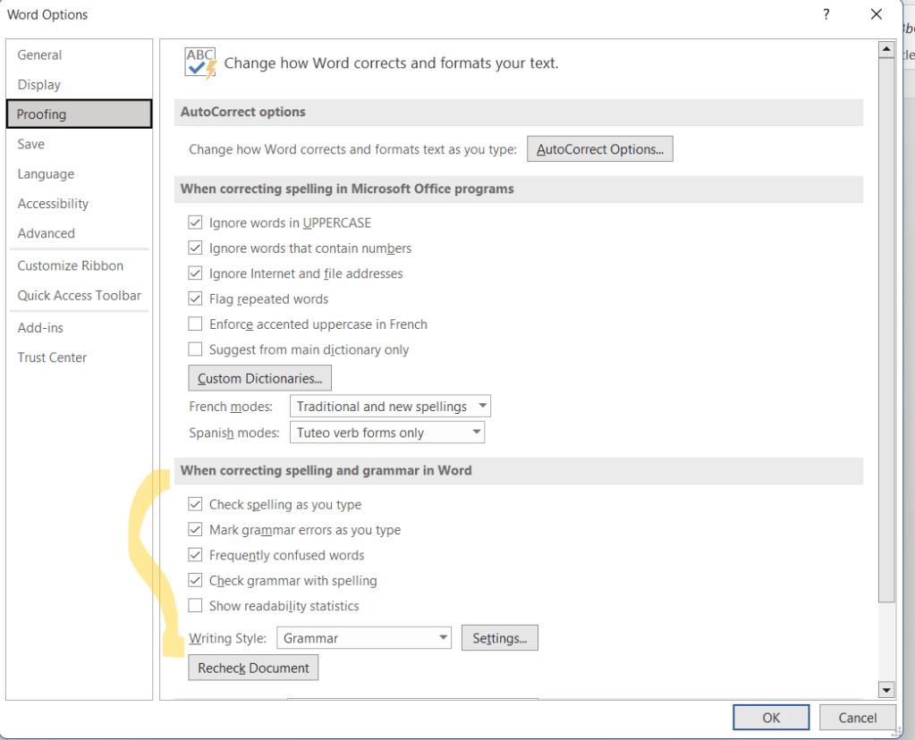915x740 pixels.
Task: Enable Show readability statistics checkbox
Action: coord(195,606)
